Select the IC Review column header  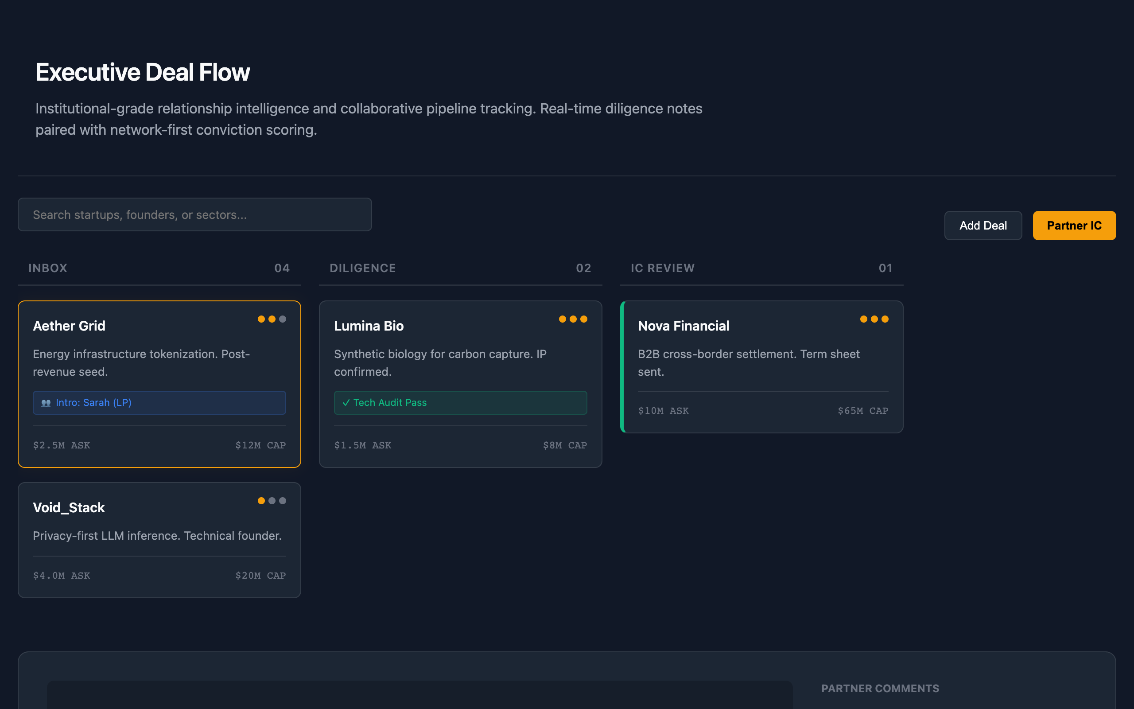[662, 268]
